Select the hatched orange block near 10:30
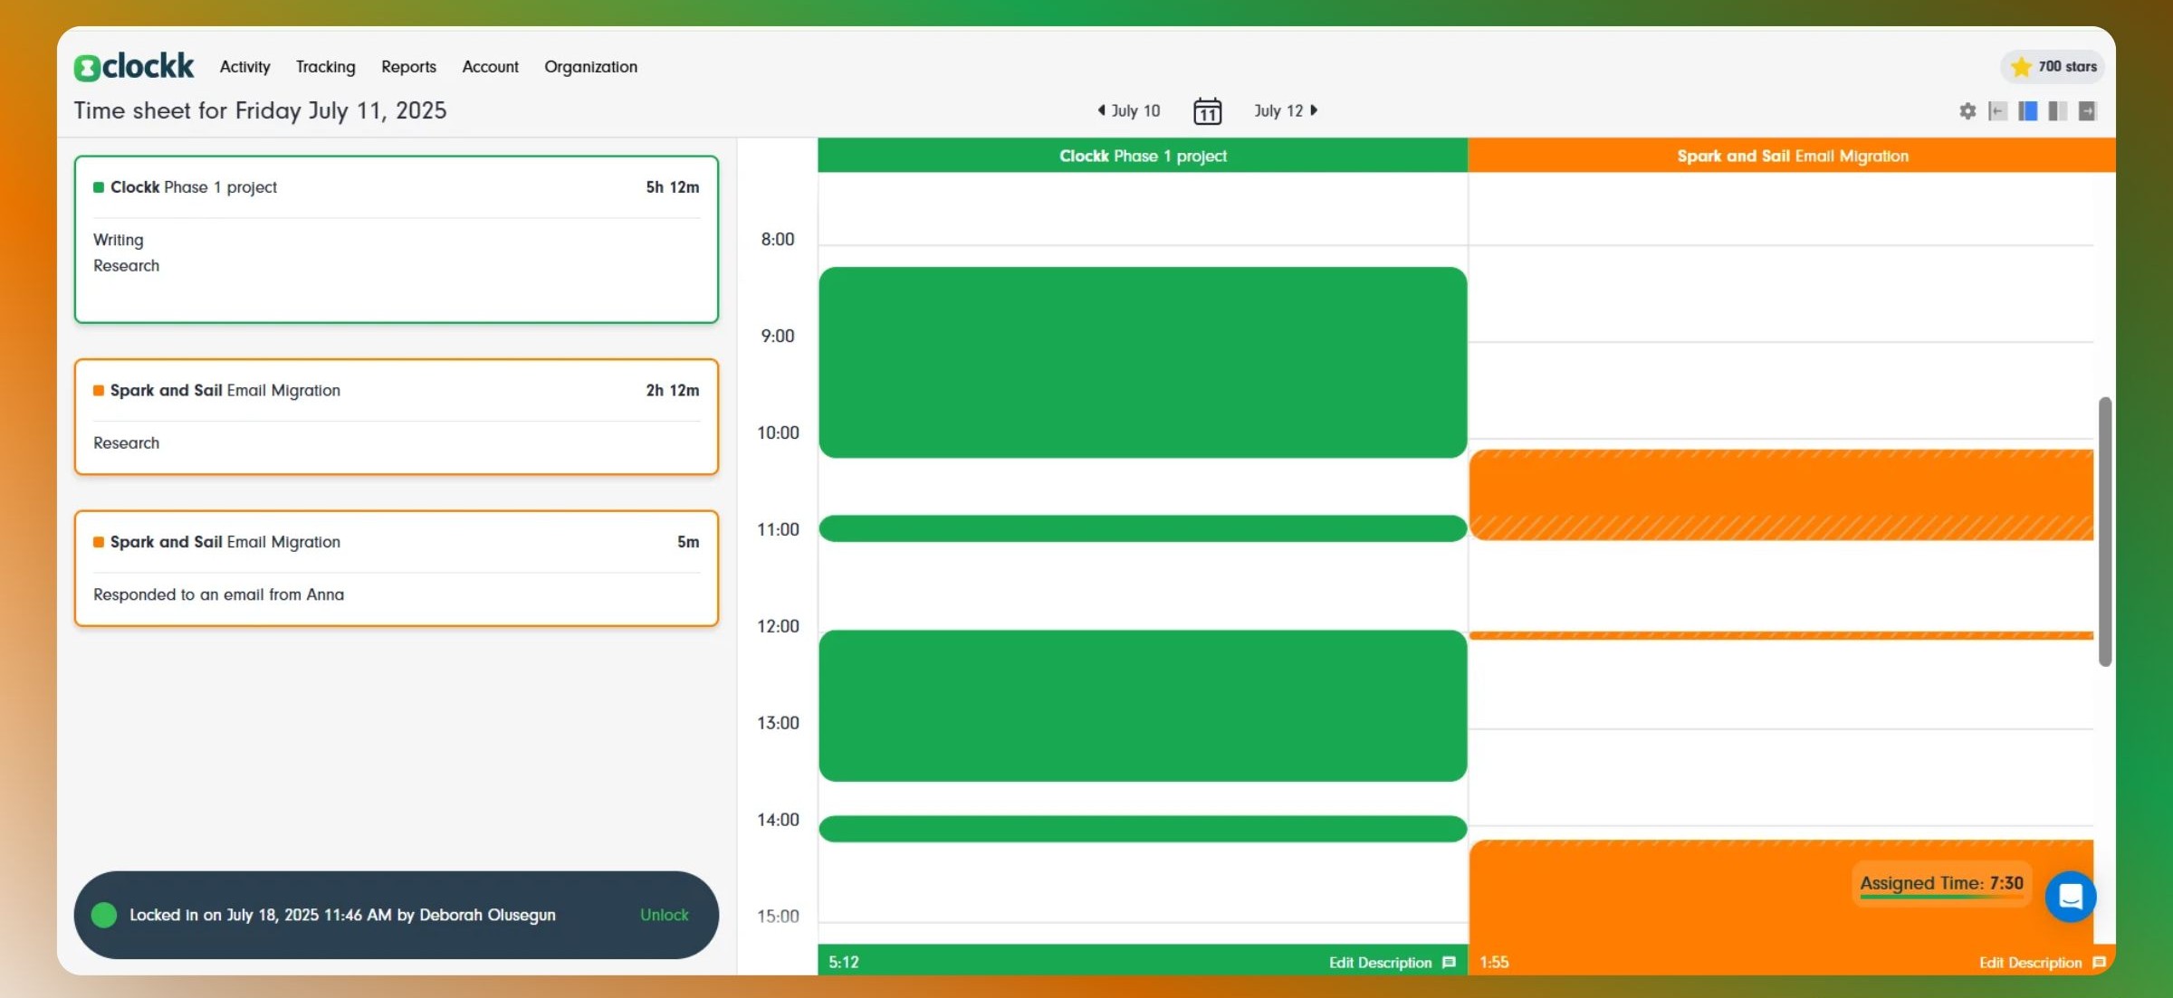Viewport: 2173px width, 998px height. point(1781,495)
